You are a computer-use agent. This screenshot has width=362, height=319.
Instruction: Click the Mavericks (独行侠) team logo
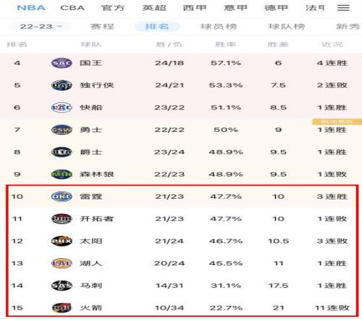point(62,86)
